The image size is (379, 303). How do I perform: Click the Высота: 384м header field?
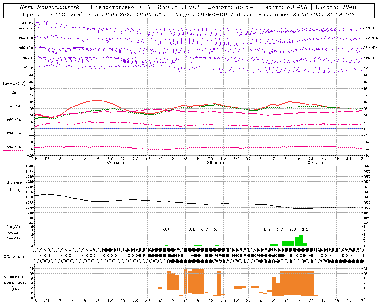[336, 7]
